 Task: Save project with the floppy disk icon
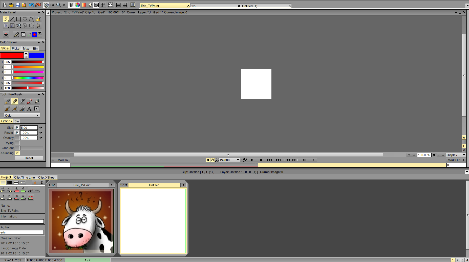coord(17,5)
